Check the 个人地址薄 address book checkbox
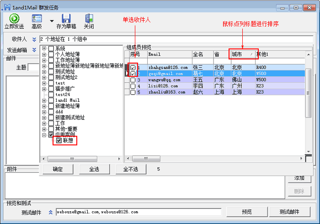This screenshot has height=224, width=320. pos(51,54)
